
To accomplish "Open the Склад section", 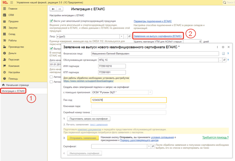I will [12, 34].
